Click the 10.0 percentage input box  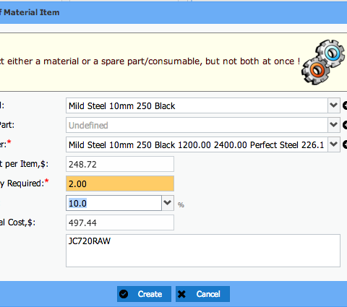click(x=113, y=203)
